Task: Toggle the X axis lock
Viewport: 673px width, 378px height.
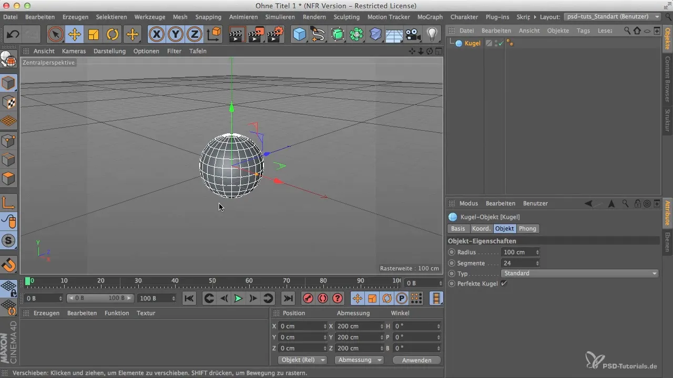Action: click(x=156, y=35)
